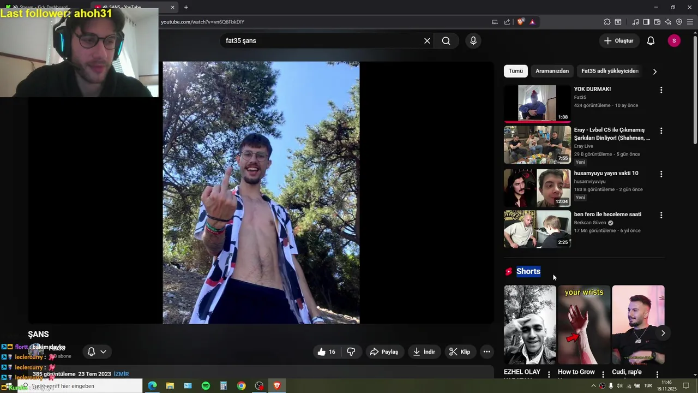This screenshot has width=698, height=393.
Task: Start voice search with the microphone
Action: point(473,41)
